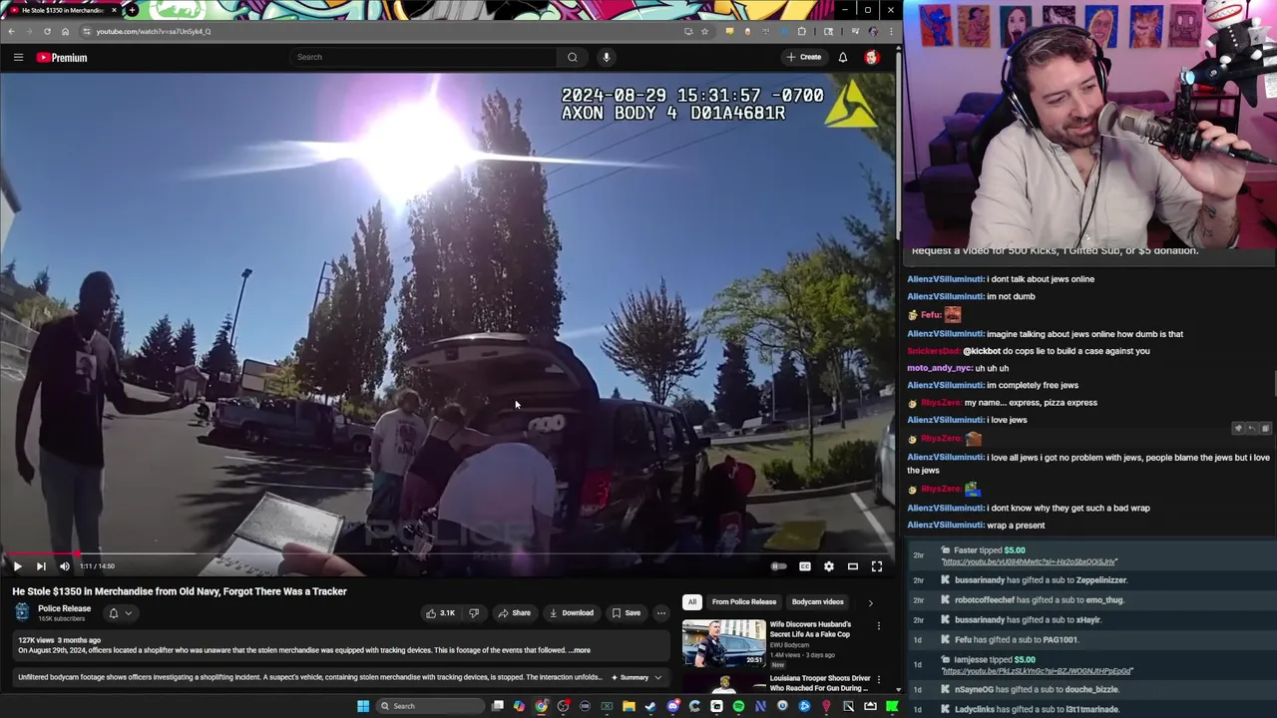Go back in the browser
Image resolution: width=1277 pixels, height=718 pixels.
click(11, 31)
